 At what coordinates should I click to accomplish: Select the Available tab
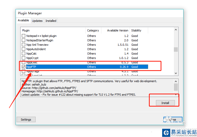click(23, 20)
